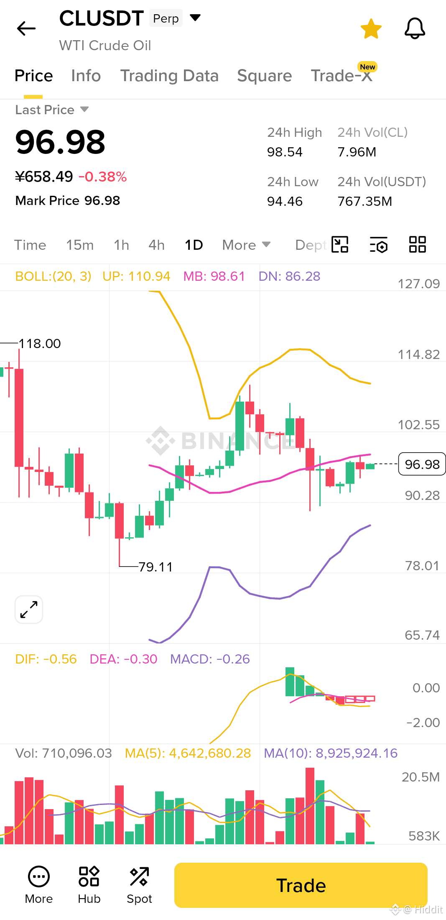Tap the DEA: -0.30 label
The image size is (446, 920).
click(123, 659)
